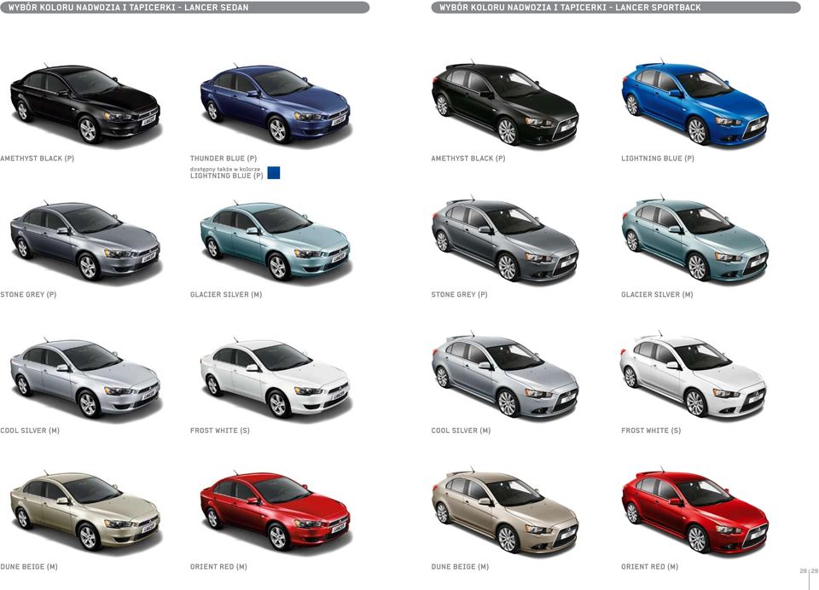819x590 pixels.
Task: Select the Amethyst Black sedan image
Action: (x=85, y=104)
